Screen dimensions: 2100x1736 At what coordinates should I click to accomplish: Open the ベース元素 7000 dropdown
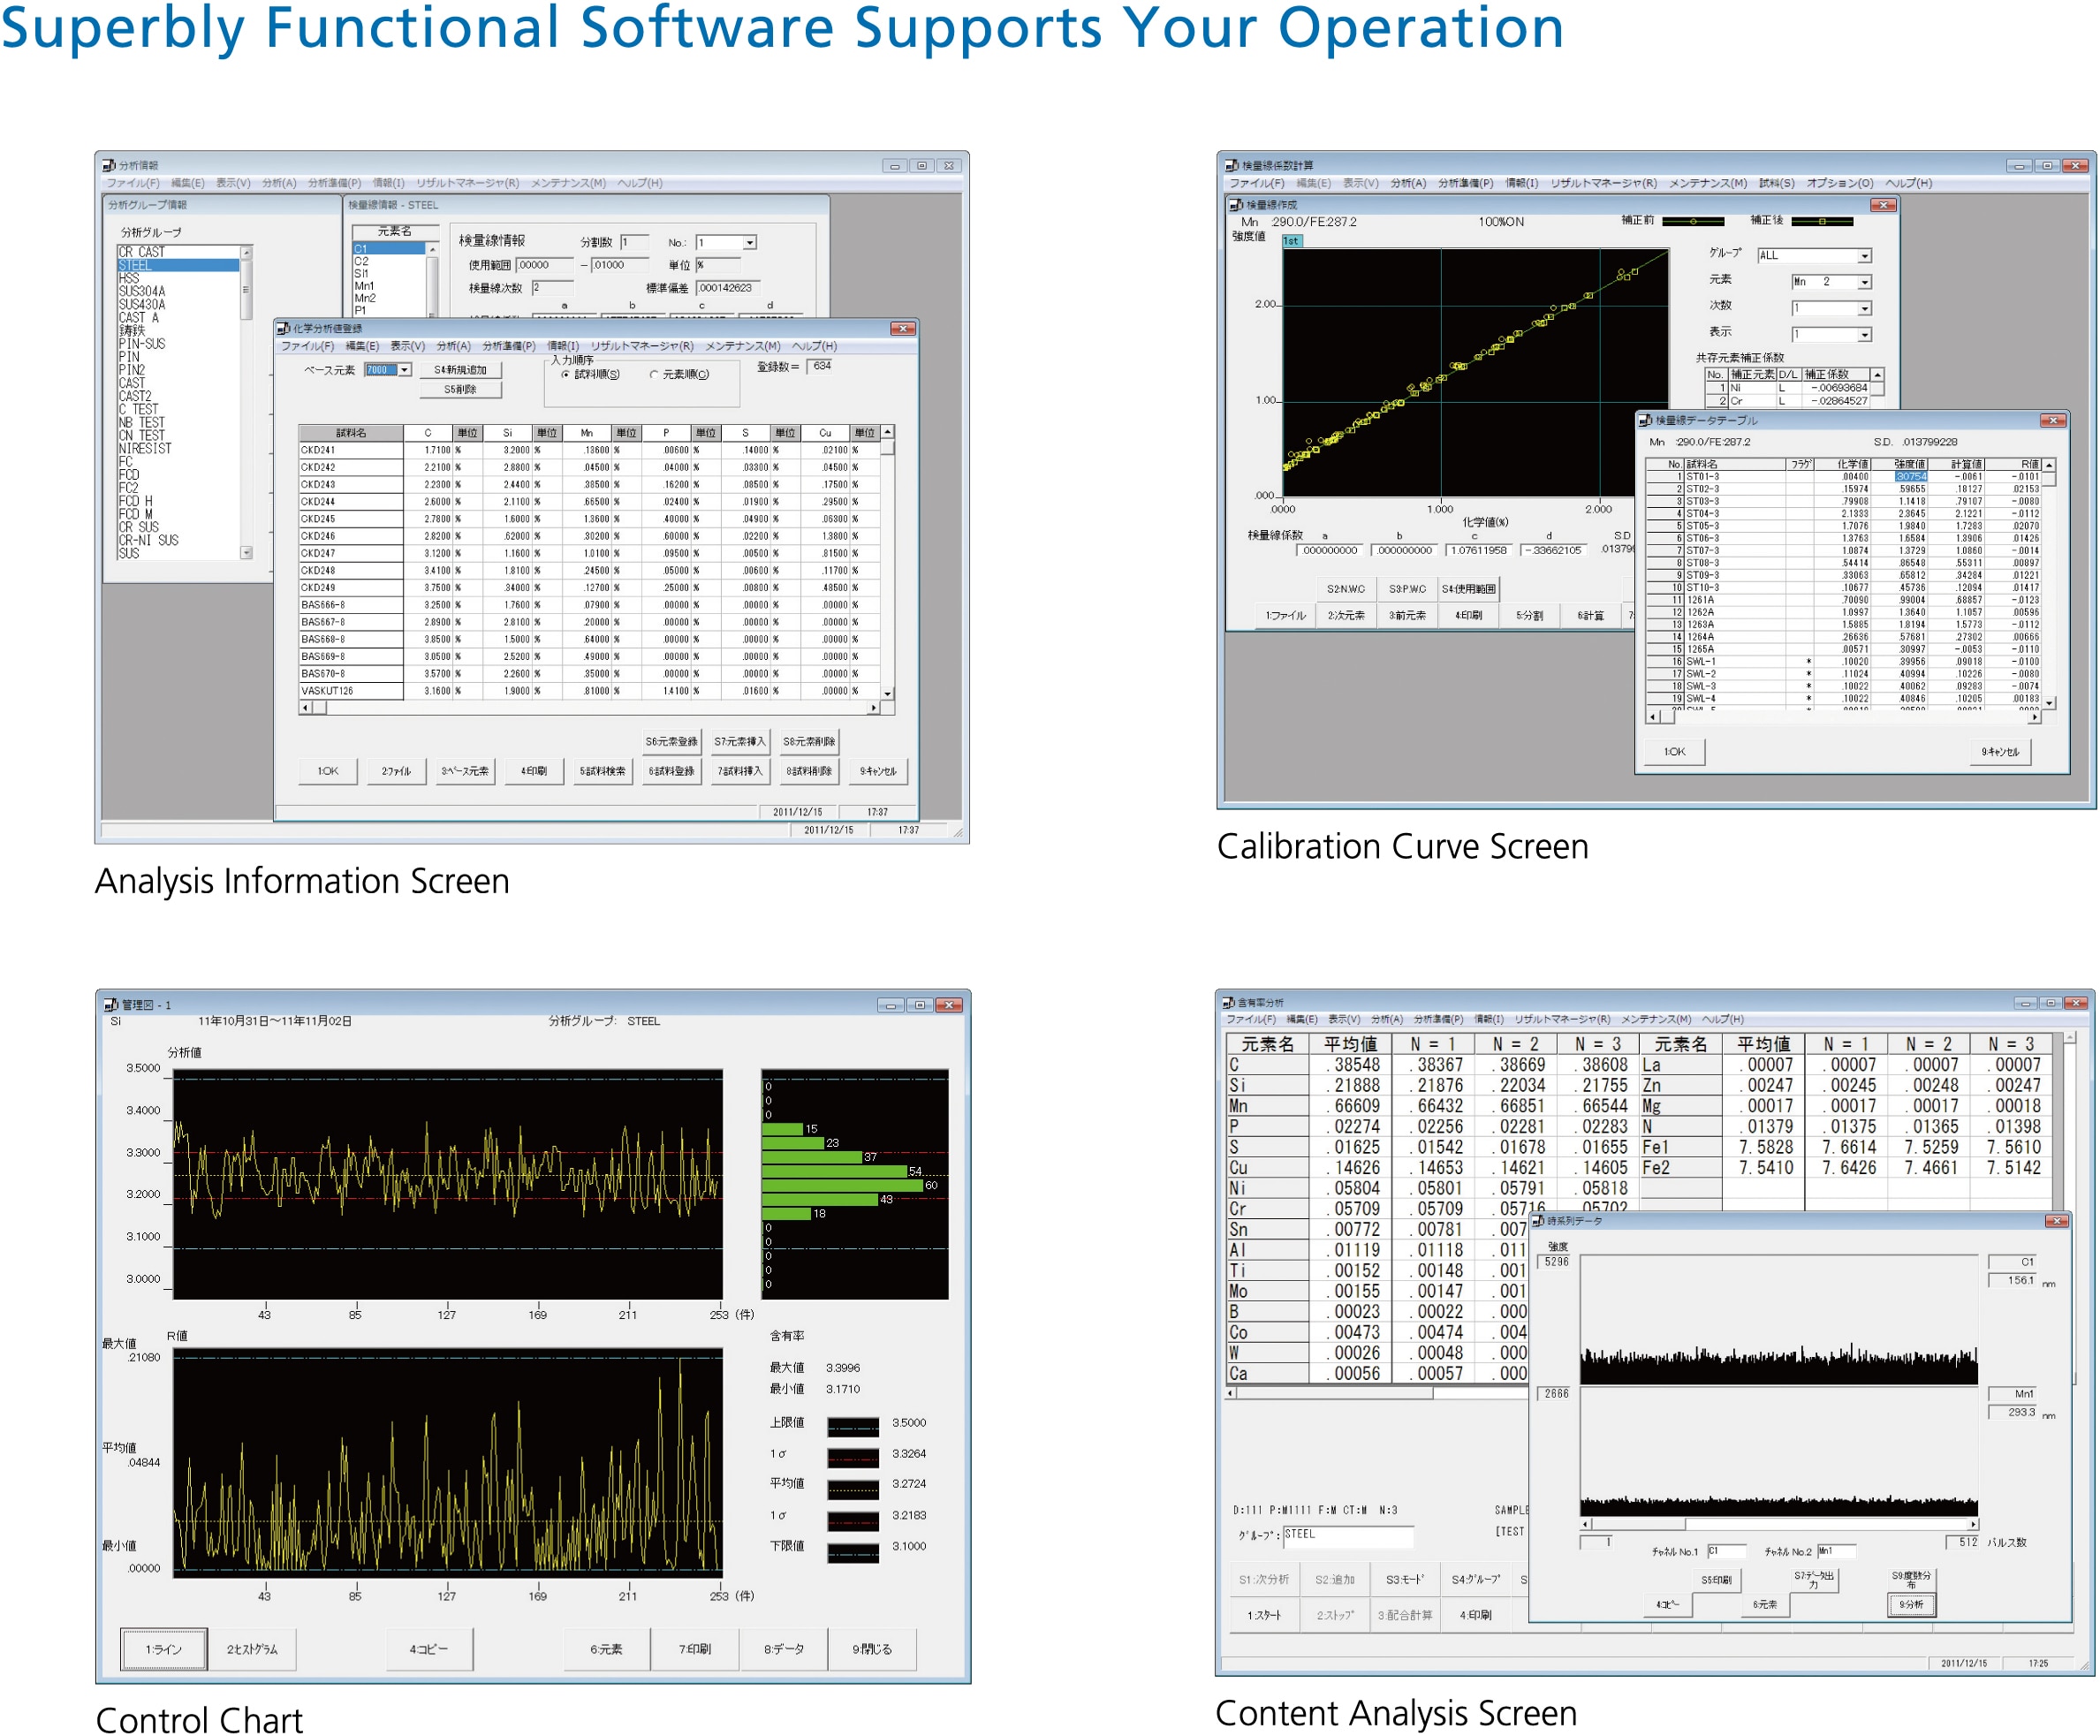click(405, 370)
